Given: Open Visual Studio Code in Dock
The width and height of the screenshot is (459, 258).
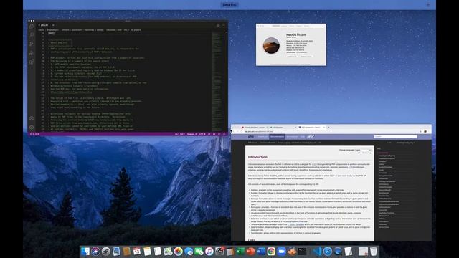Looking at the screenshot, I should [317, 252].
